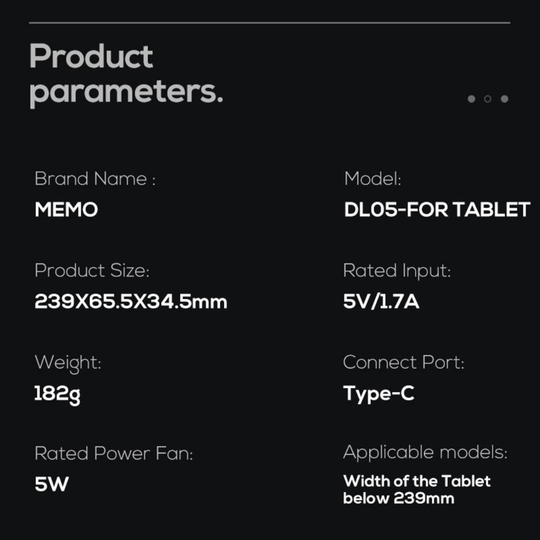Select the 5W power value
Screen dimensions: 540x540
[x=52, y=484]
